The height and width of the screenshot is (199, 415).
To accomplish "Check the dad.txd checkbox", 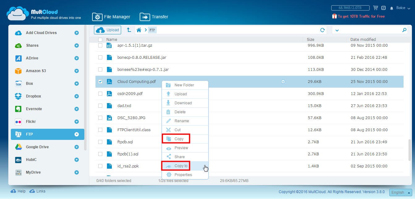I will pos(100,106).
